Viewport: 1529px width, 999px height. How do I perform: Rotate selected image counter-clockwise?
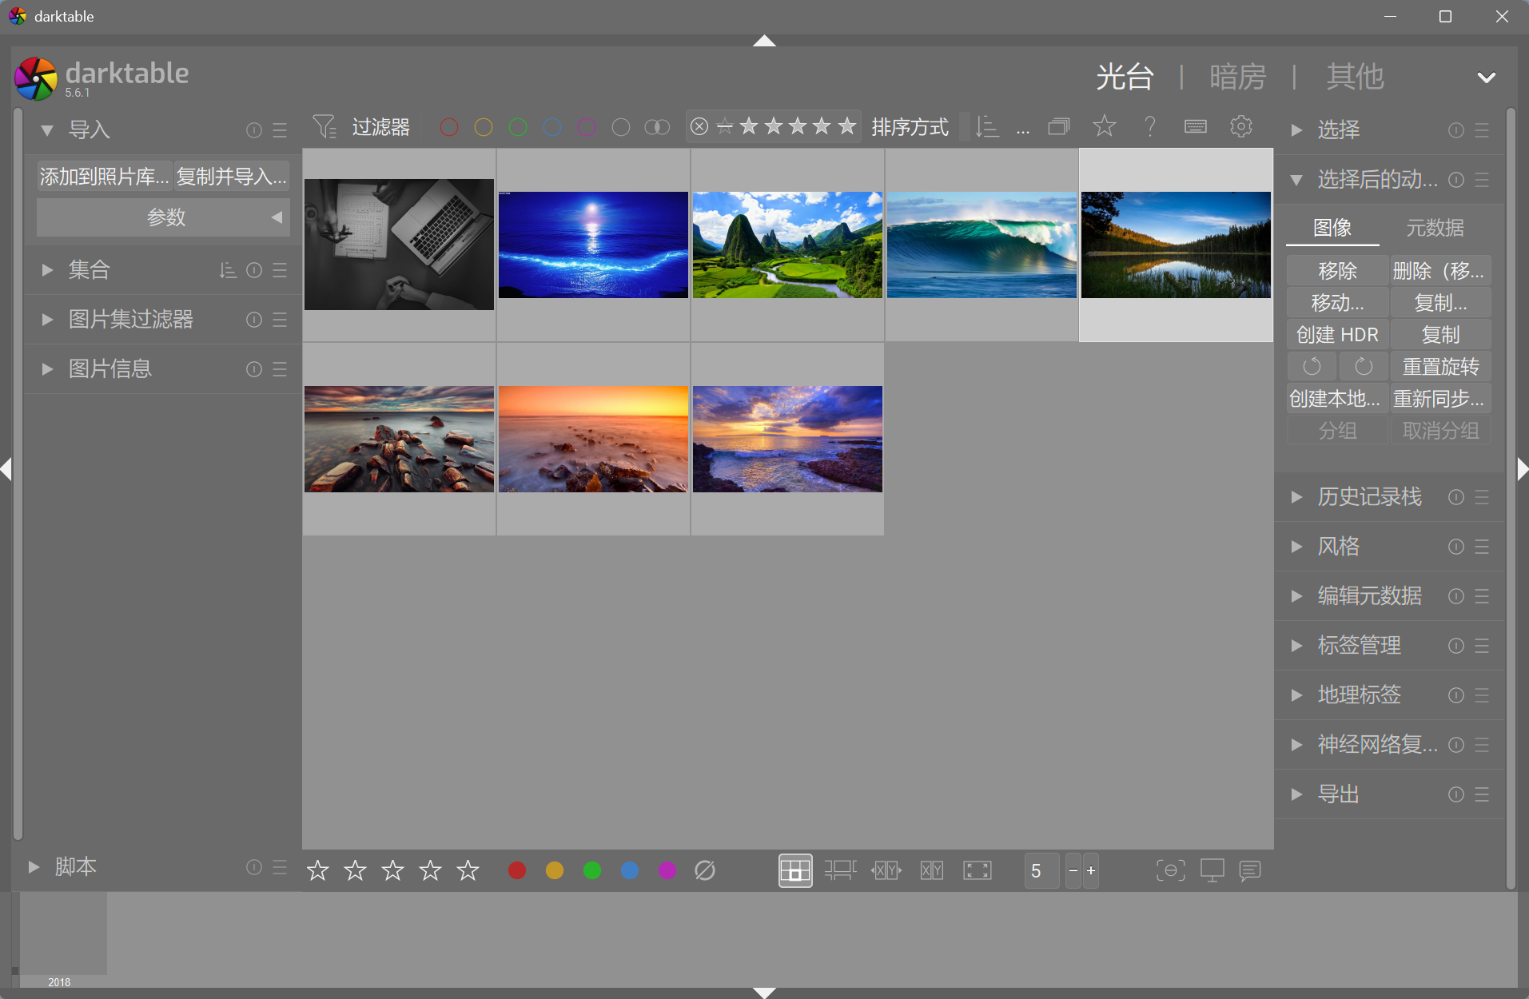pos(1312,367)
